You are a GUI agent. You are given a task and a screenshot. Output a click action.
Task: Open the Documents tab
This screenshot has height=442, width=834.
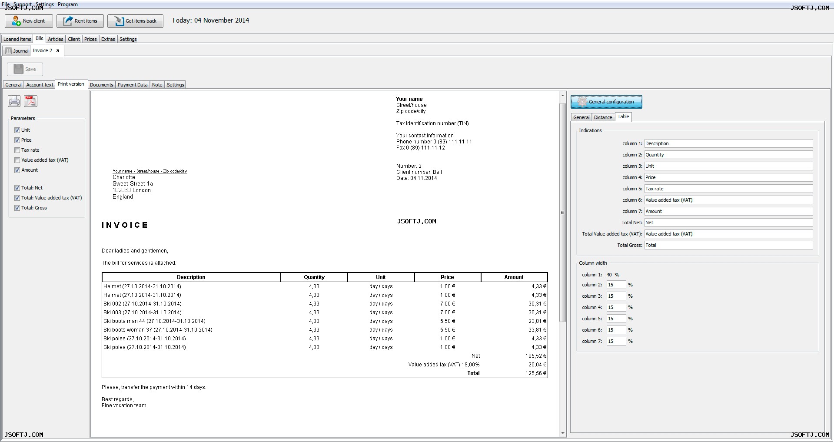pyautogui.click(x=102, y=85)
